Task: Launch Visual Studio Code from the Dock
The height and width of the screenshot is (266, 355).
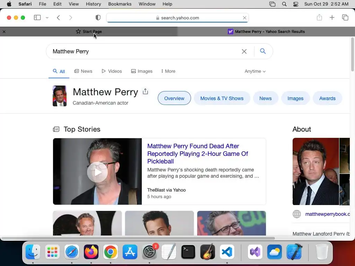Action: pyautogui.click(x=227, y=252)
